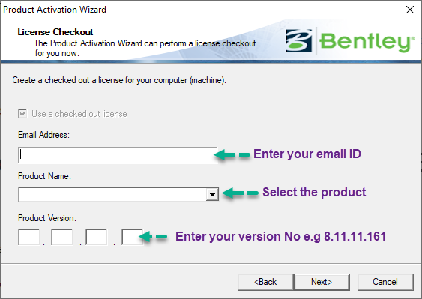422x299 pixels.
Task: Click the fourth Product Version box
Action: [132, 237]
